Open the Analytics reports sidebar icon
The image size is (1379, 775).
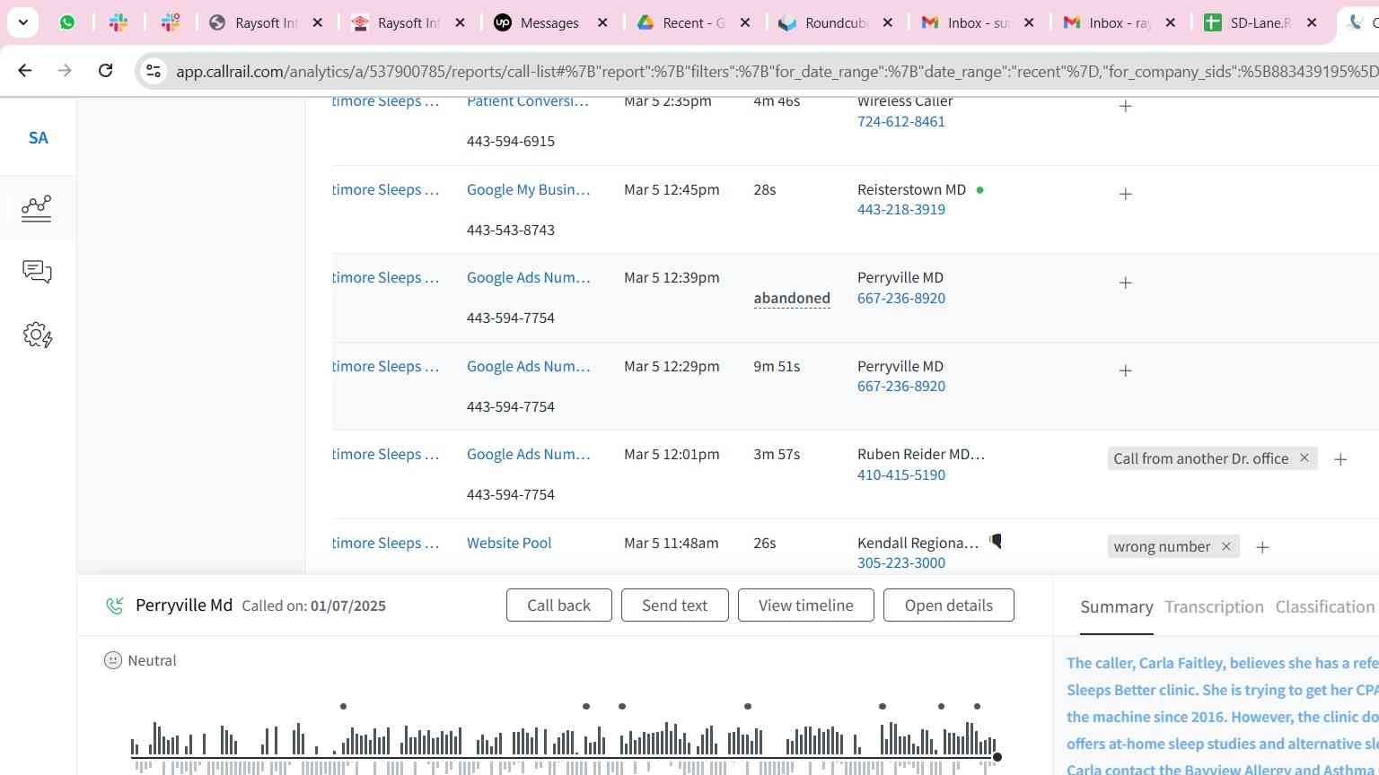tap(37, 208)
